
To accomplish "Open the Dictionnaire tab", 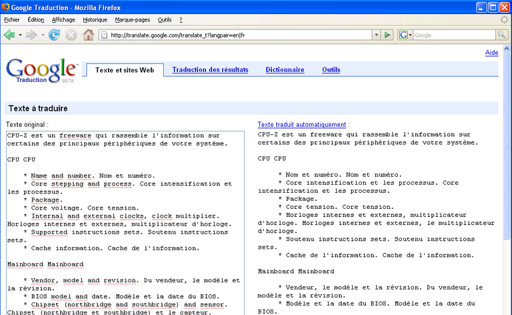I will (x=285, y=69).
